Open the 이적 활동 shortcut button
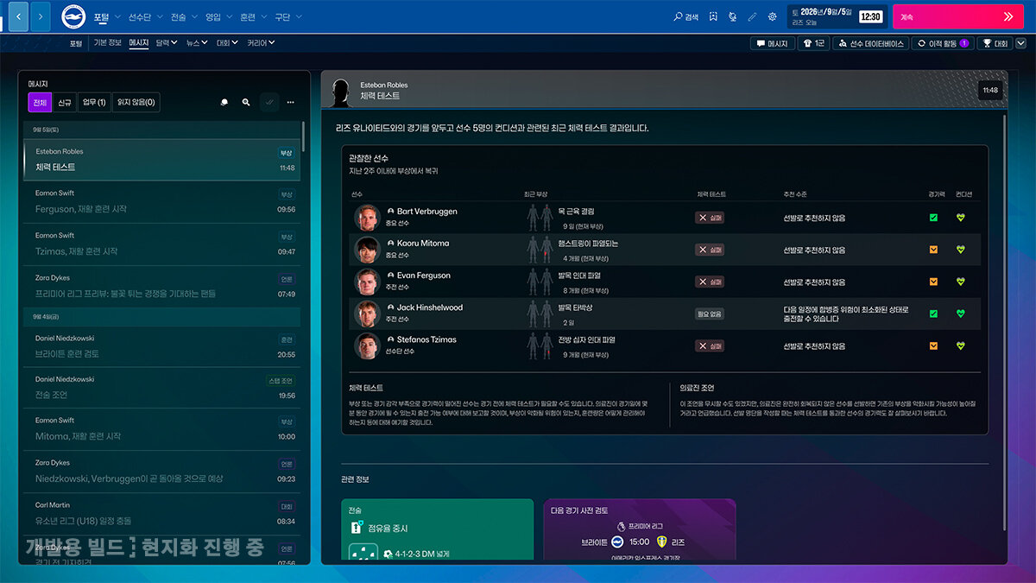Viewport: 1036px width, 583px height. point(943,43)
